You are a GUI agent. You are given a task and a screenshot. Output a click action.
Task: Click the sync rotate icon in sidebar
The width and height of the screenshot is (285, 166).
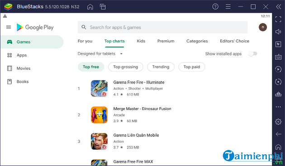tap(278, 82)
